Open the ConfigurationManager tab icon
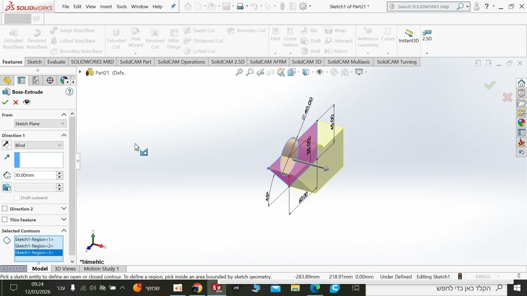 click(36, 81)
